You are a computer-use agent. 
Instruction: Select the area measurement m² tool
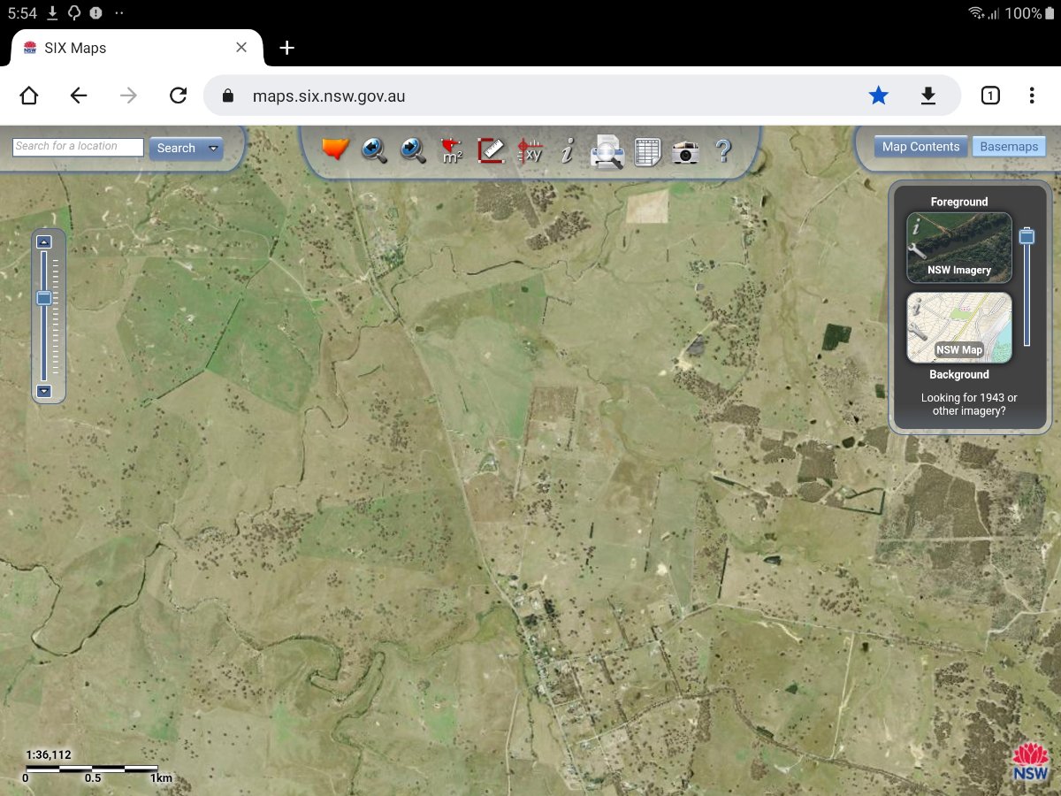(452, 150)
